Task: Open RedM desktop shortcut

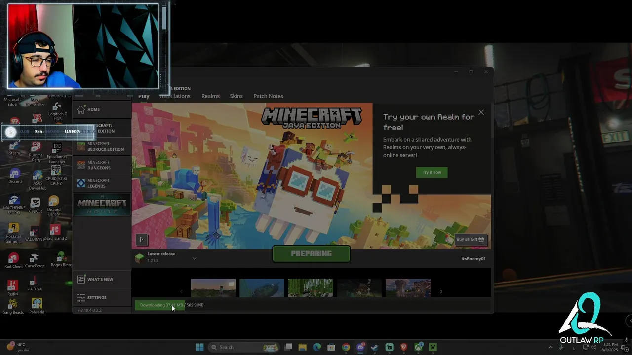Action: (x=12, y=288)
